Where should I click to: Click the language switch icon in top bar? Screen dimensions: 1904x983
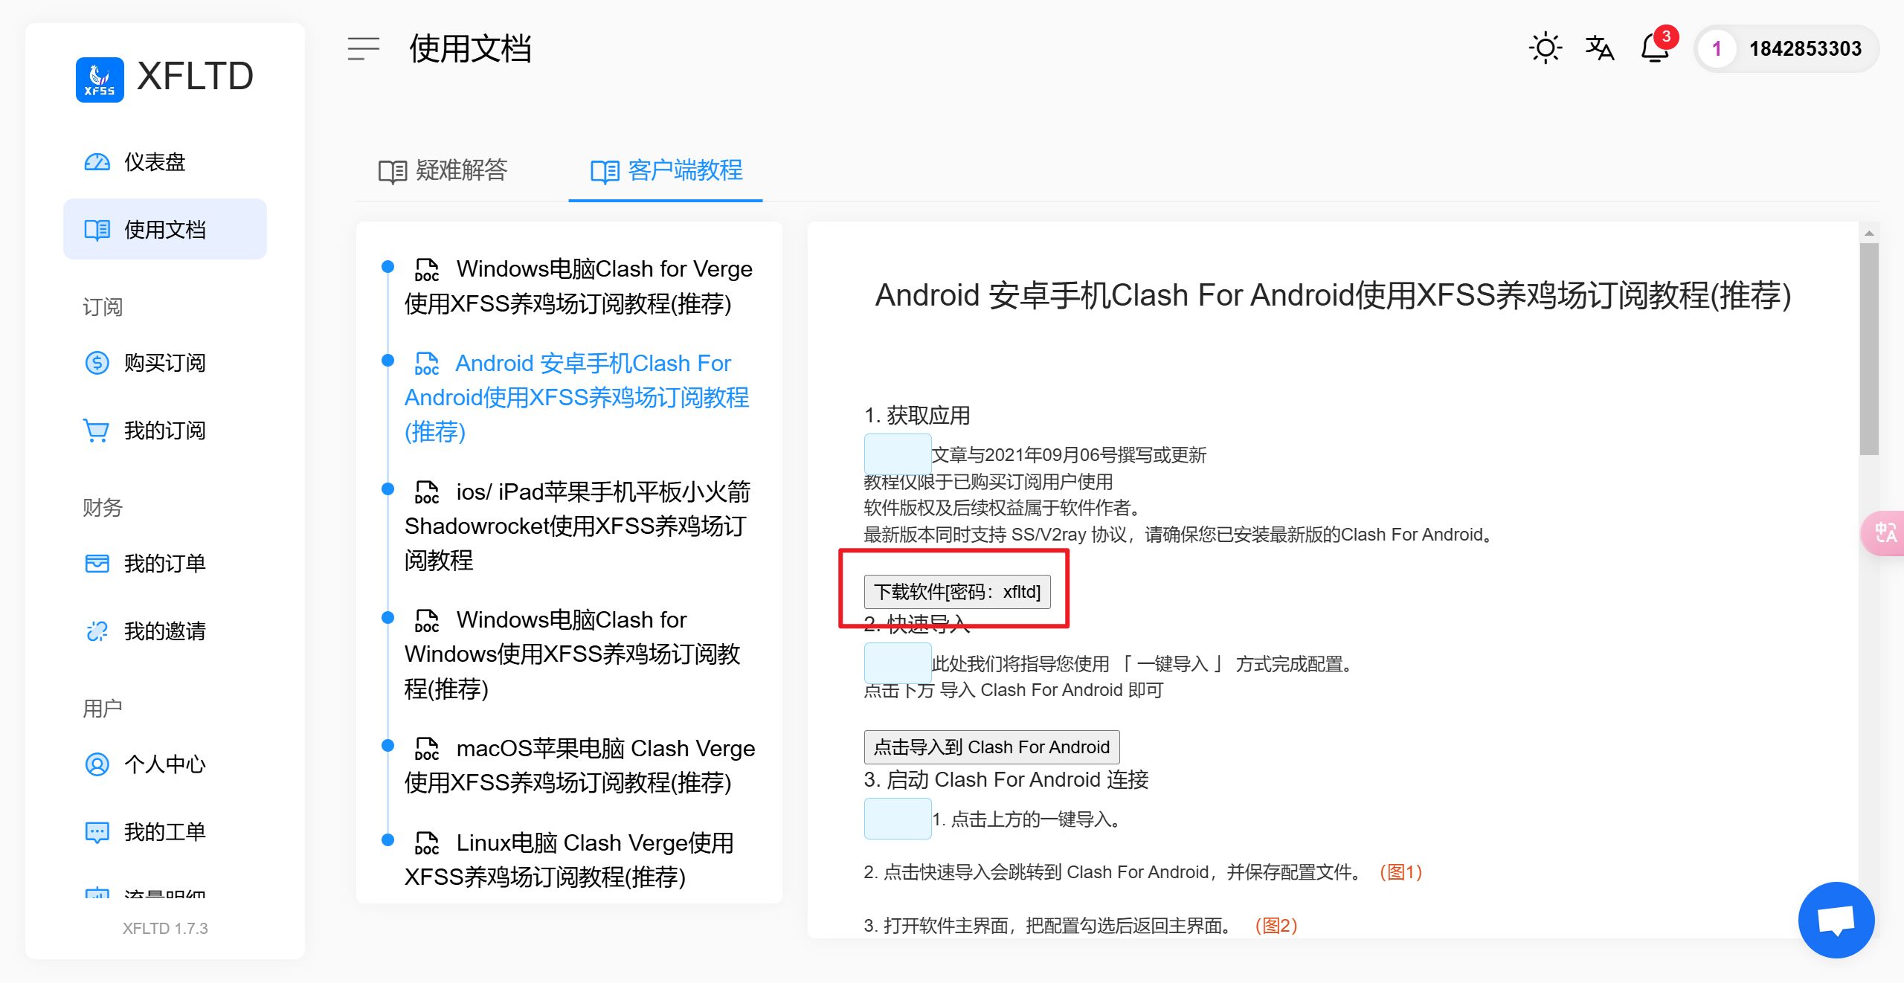pyautogui.click(x=1599, y=48)
